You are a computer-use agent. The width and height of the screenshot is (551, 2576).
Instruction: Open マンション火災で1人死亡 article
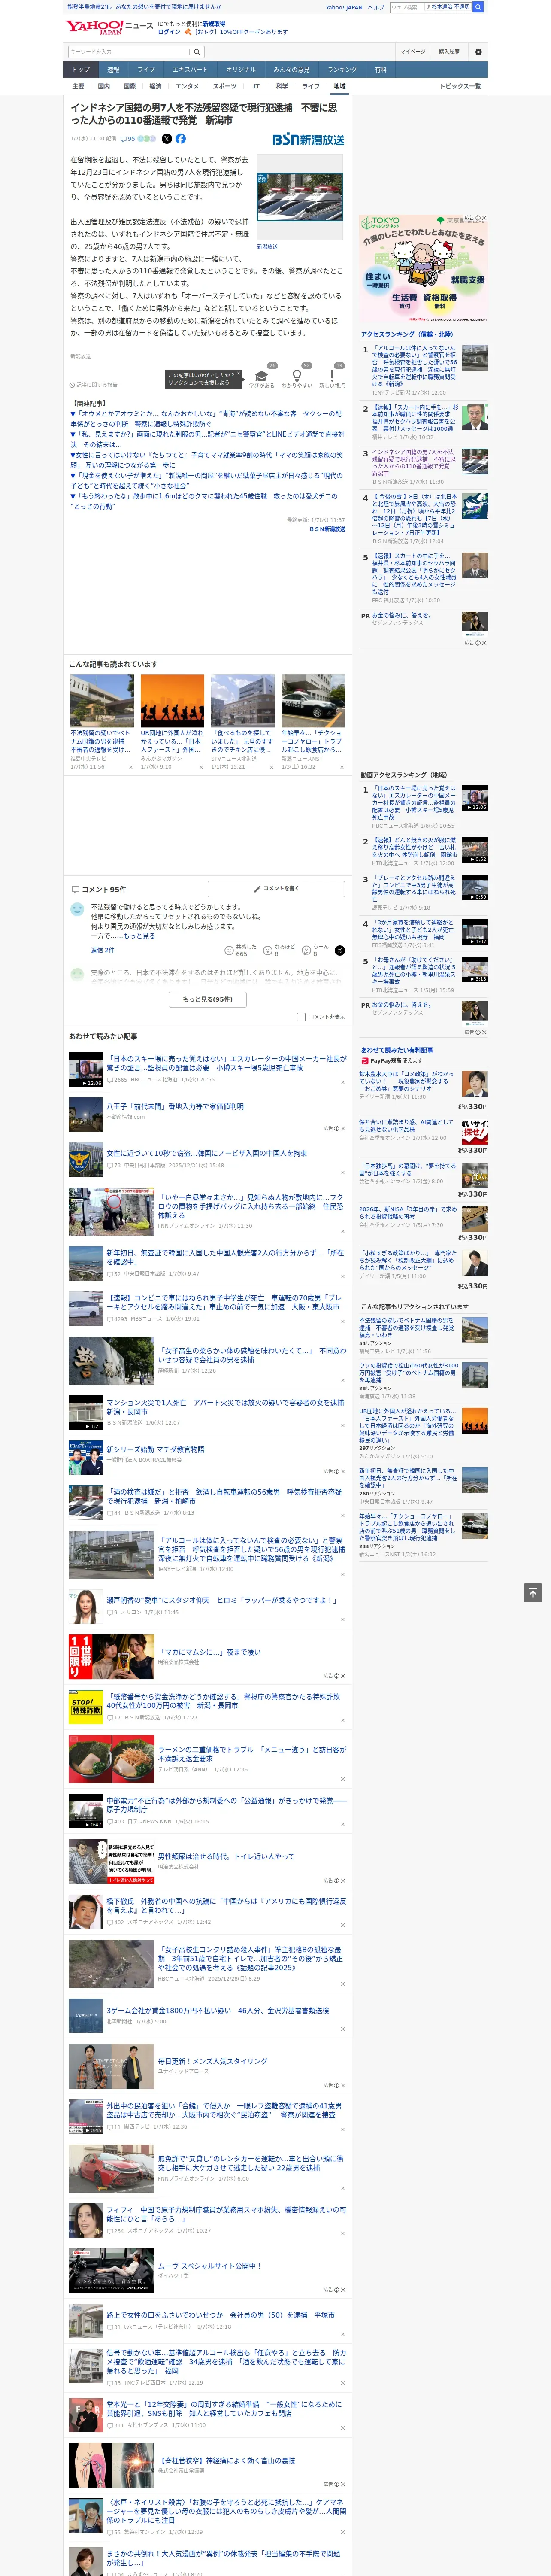pyautogui.click(x=225, y=1407)
